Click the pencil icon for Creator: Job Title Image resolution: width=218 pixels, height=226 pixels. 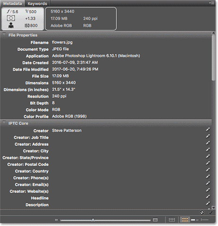[208, 136]
